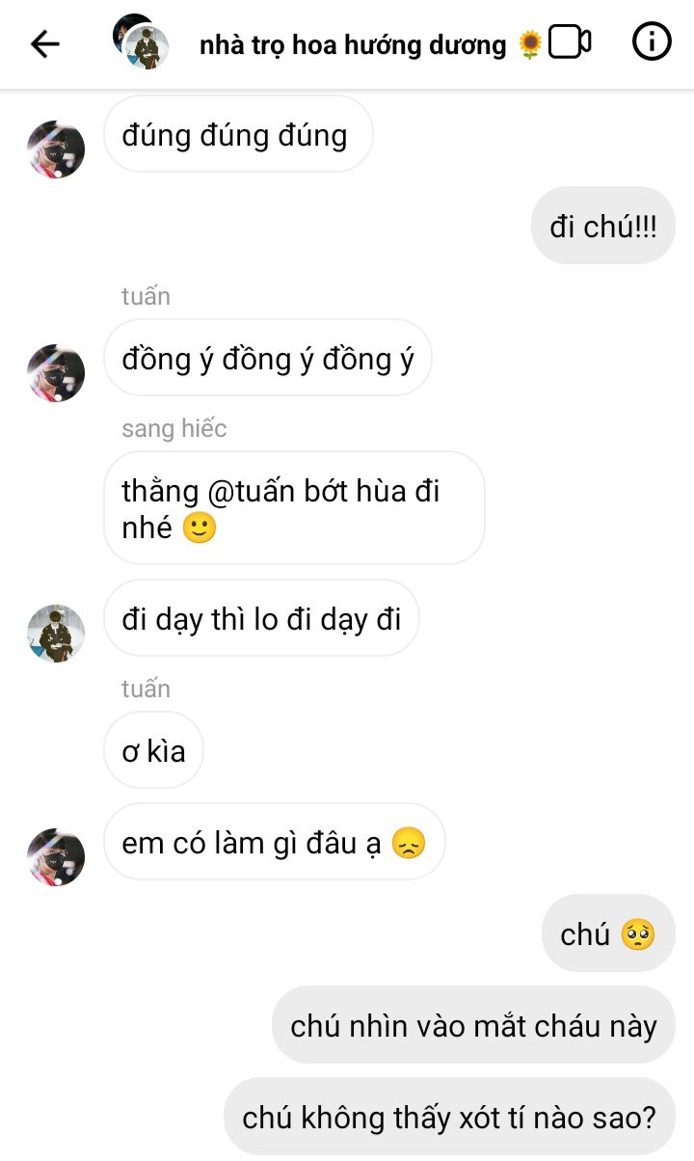
Task: Tap sender name 'sang hiếc' label
Action: [173, 428]
